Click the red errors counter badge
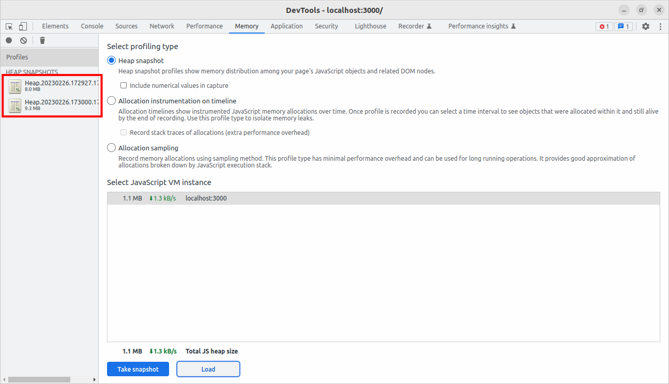Screen dimensions: 669x384 pyautogui.click(x=604, y=26)
